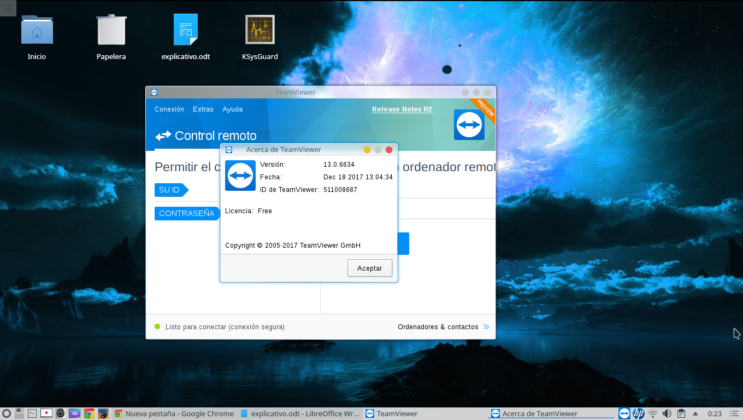
Task: Click the Licencia Free text
Action: [x=249, y=211]
